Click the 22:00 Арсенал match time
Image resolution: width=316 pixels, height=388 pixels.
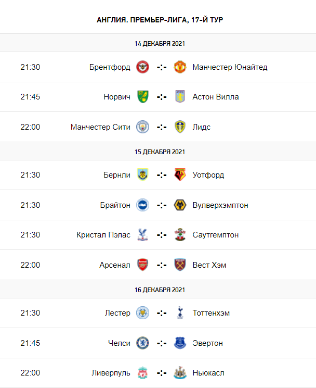pyautogui.click(x=30, y=265)
